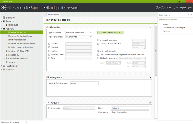This screenshot has height=124, width=193.
Task: Click the Sessions IIS icon
Action: pos(7,55)
